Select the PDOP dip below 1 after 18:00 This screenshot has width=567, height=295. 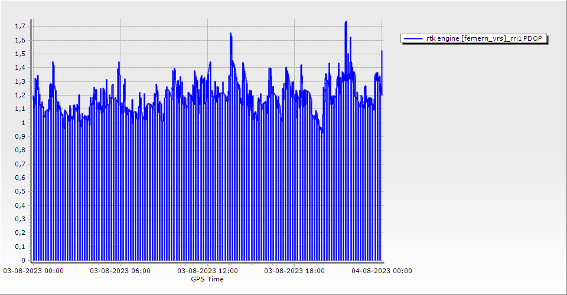pyautogui.click(x=322, y=132)
